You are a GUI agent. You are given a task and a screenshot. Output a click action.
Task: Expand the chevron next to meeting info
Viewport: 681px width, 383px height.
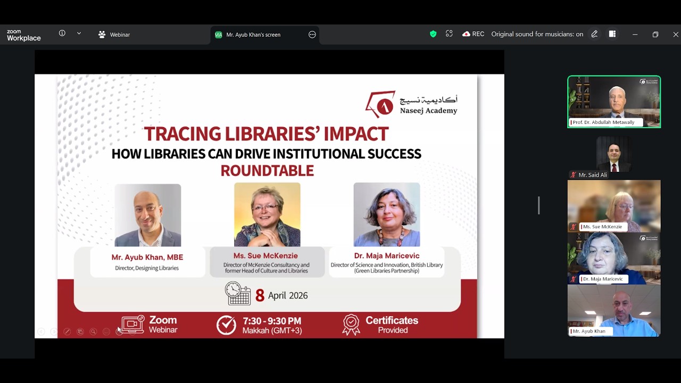79,34
